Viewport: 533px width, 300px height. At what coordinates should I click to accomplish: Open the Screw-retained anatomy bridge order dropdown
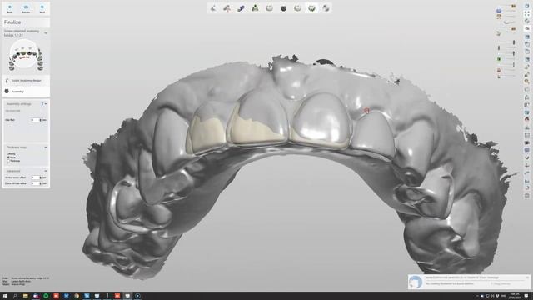[46, 33]
